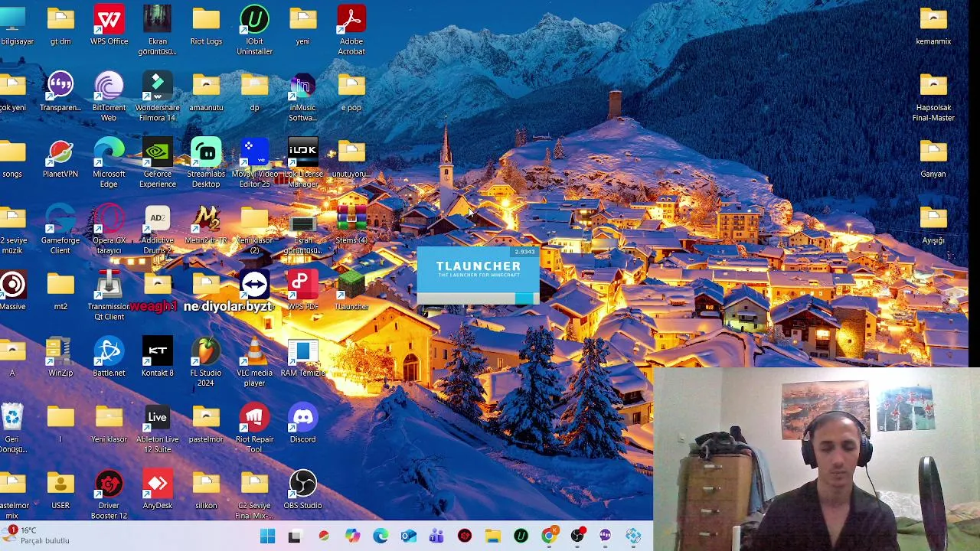Open inMusic Software shortcut
This screenshot has width=980, height=551.
[x=302, y=97]
